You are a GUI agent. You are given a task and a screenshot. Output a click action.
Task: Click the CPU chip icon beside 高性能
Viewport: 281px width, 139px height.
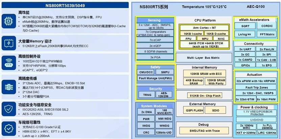pos(8,21)
